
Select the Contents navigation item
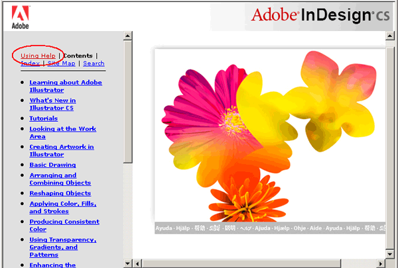click(x=78, y=56)
